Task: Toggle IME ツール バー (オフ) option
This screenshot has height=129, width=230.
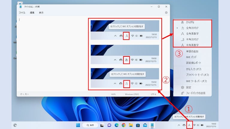Action: point(192,81)
